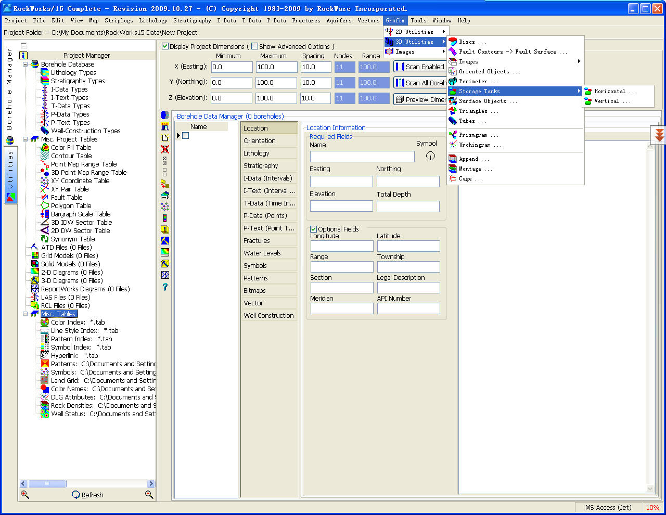This screenshot has width=666, height=515.
Task: Click the API Number input field
Action: click(408, 308)
